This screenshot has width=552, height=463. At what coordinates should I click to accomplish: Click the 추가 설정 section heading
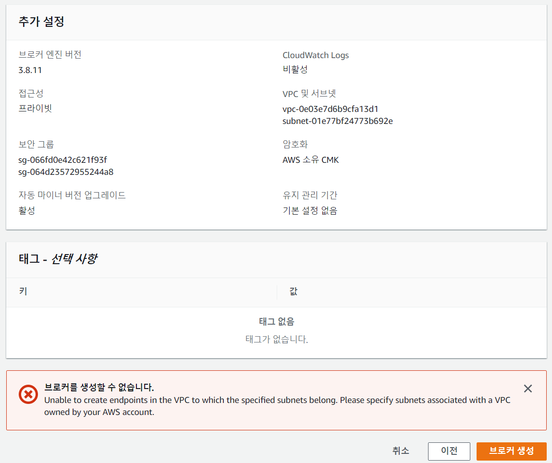(x=41, y=22)
